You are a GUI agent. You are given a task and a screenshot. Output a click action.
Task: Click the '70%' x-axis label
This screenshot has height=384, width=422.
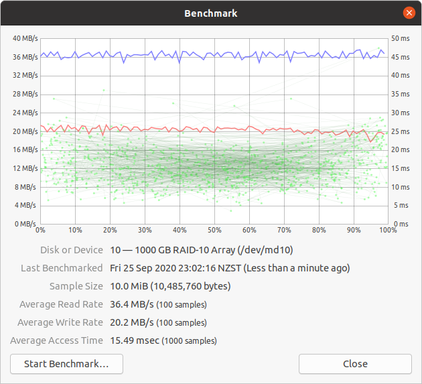284,231
